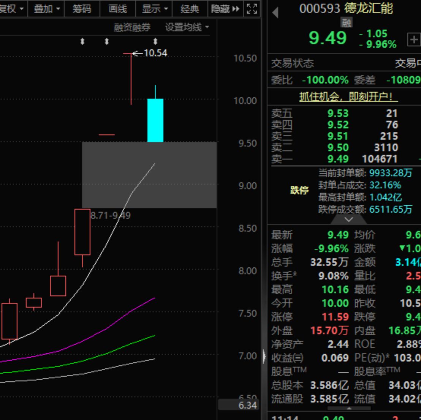
Task: Toggle fullscreen chart icon
Action: [252, 9]
